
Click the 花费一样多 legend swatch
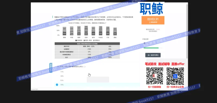tap(84, 40)
